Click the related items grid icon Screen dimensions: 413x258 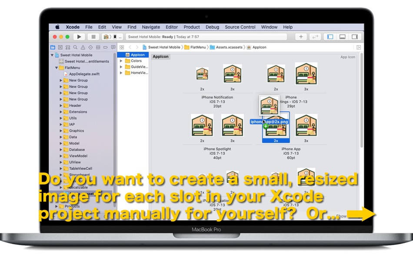(122, 47)
